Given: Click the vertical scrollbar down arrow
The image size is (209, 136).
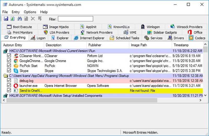Looking at the screenshot, I should click(205, 95).
